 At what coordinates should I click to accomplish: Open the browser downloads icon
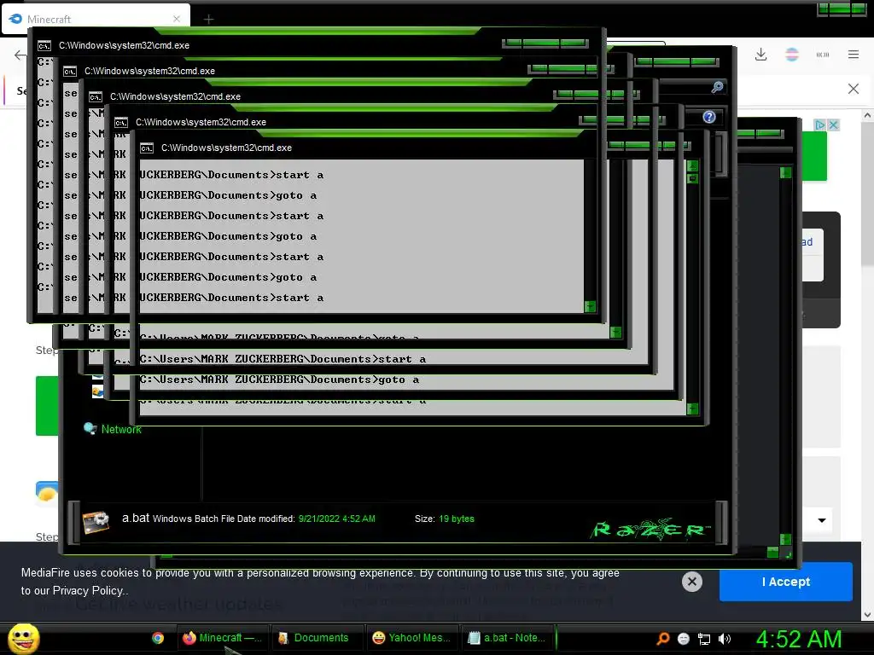pyautogui.click(x=760, y=55)
